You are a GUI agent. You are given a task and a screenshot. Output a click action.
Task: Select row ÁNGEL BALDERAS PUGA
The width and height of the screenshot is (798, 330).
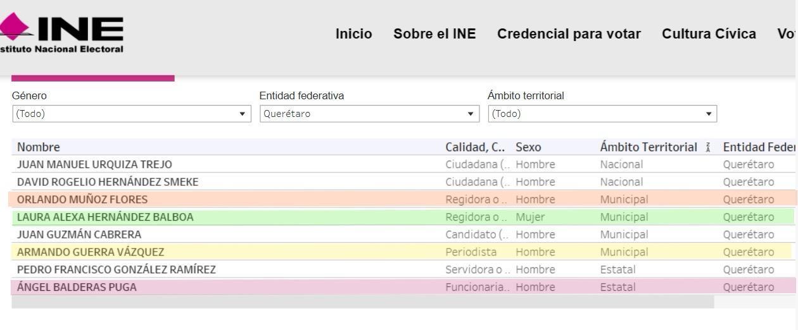coord(404,287)
